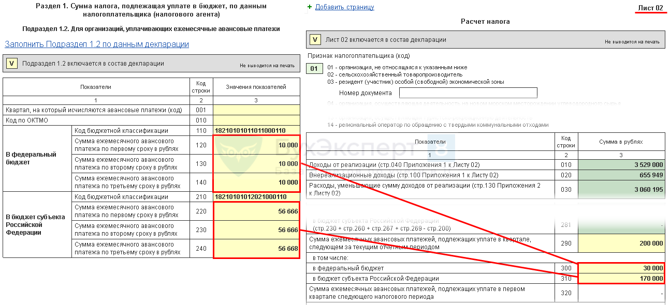
Task: Click the 'в федеральный бюджет' label in row 300
Action: pyautogui.click(x=348, y=268)
